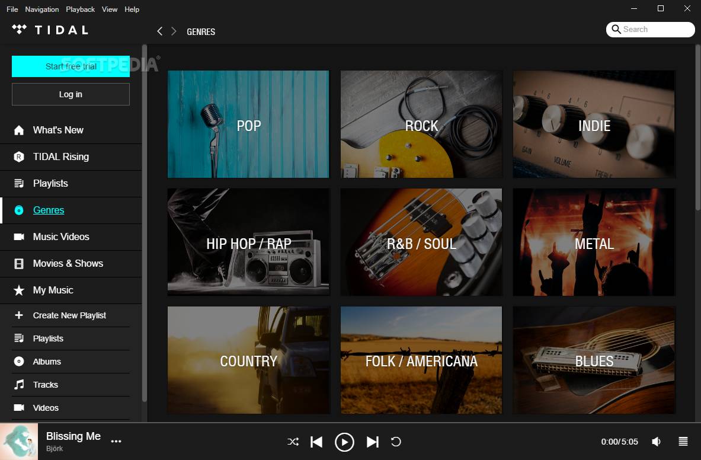
Task: Click the Blissing Me track title
Action: (73, 436)
